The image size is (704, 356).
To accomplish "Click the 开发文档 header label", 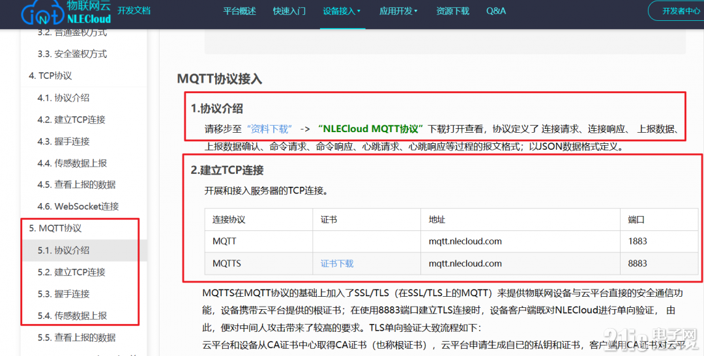I will (134, 10).
